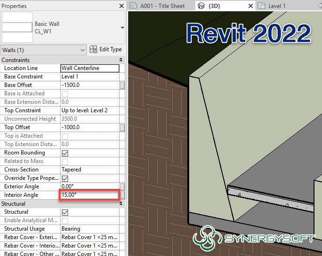Click the Top is Attached checkbox

tap(65, 136)
